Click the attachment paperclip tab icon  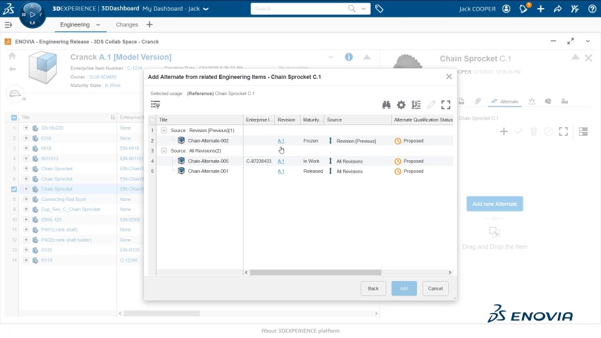(478, 101)
